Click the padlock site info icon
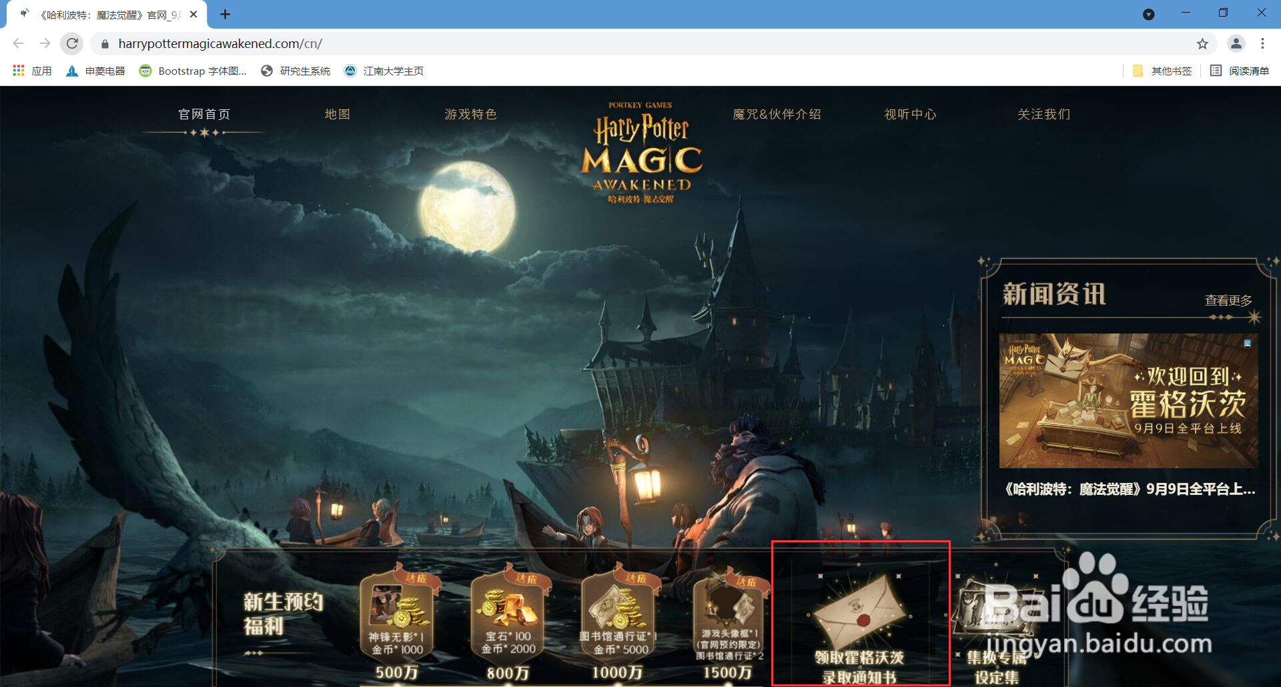The width and height of the screenshot is (1281, 687). [x=105, y=44]
